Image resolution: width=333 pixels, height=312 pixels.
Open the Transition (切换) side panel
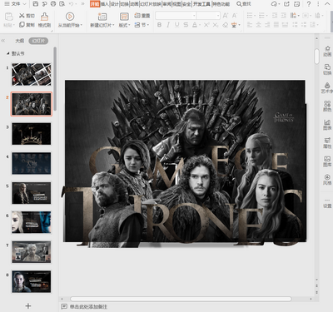[x=327, y=69]
